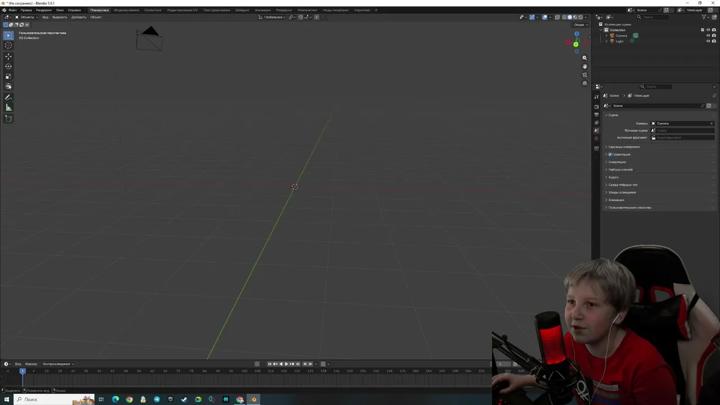
Task: Clear the Камера field with X
Action: [x=712, y=123]
